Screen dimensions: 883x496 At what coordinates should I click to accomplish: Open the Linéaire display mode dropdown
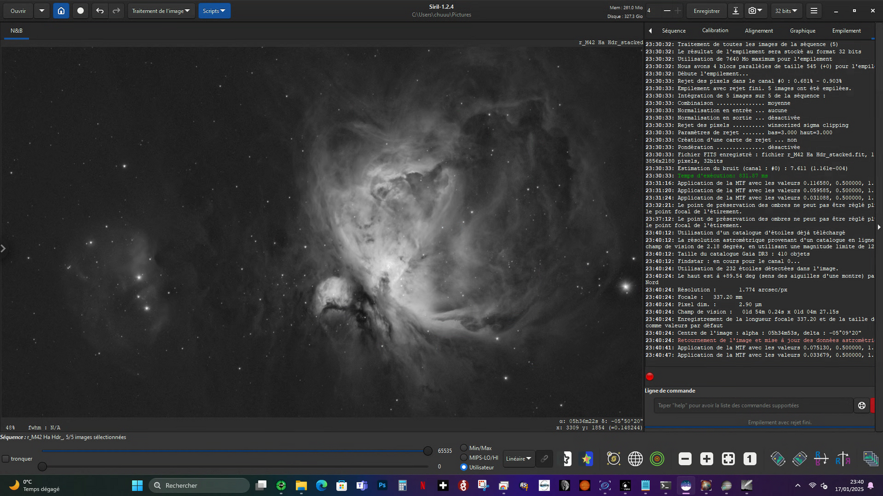(518, 459)
